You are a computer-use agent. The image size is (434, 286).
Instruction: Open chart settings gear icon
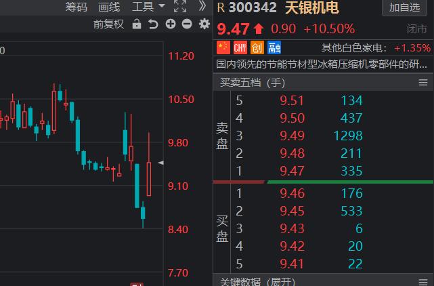[204, 24]
